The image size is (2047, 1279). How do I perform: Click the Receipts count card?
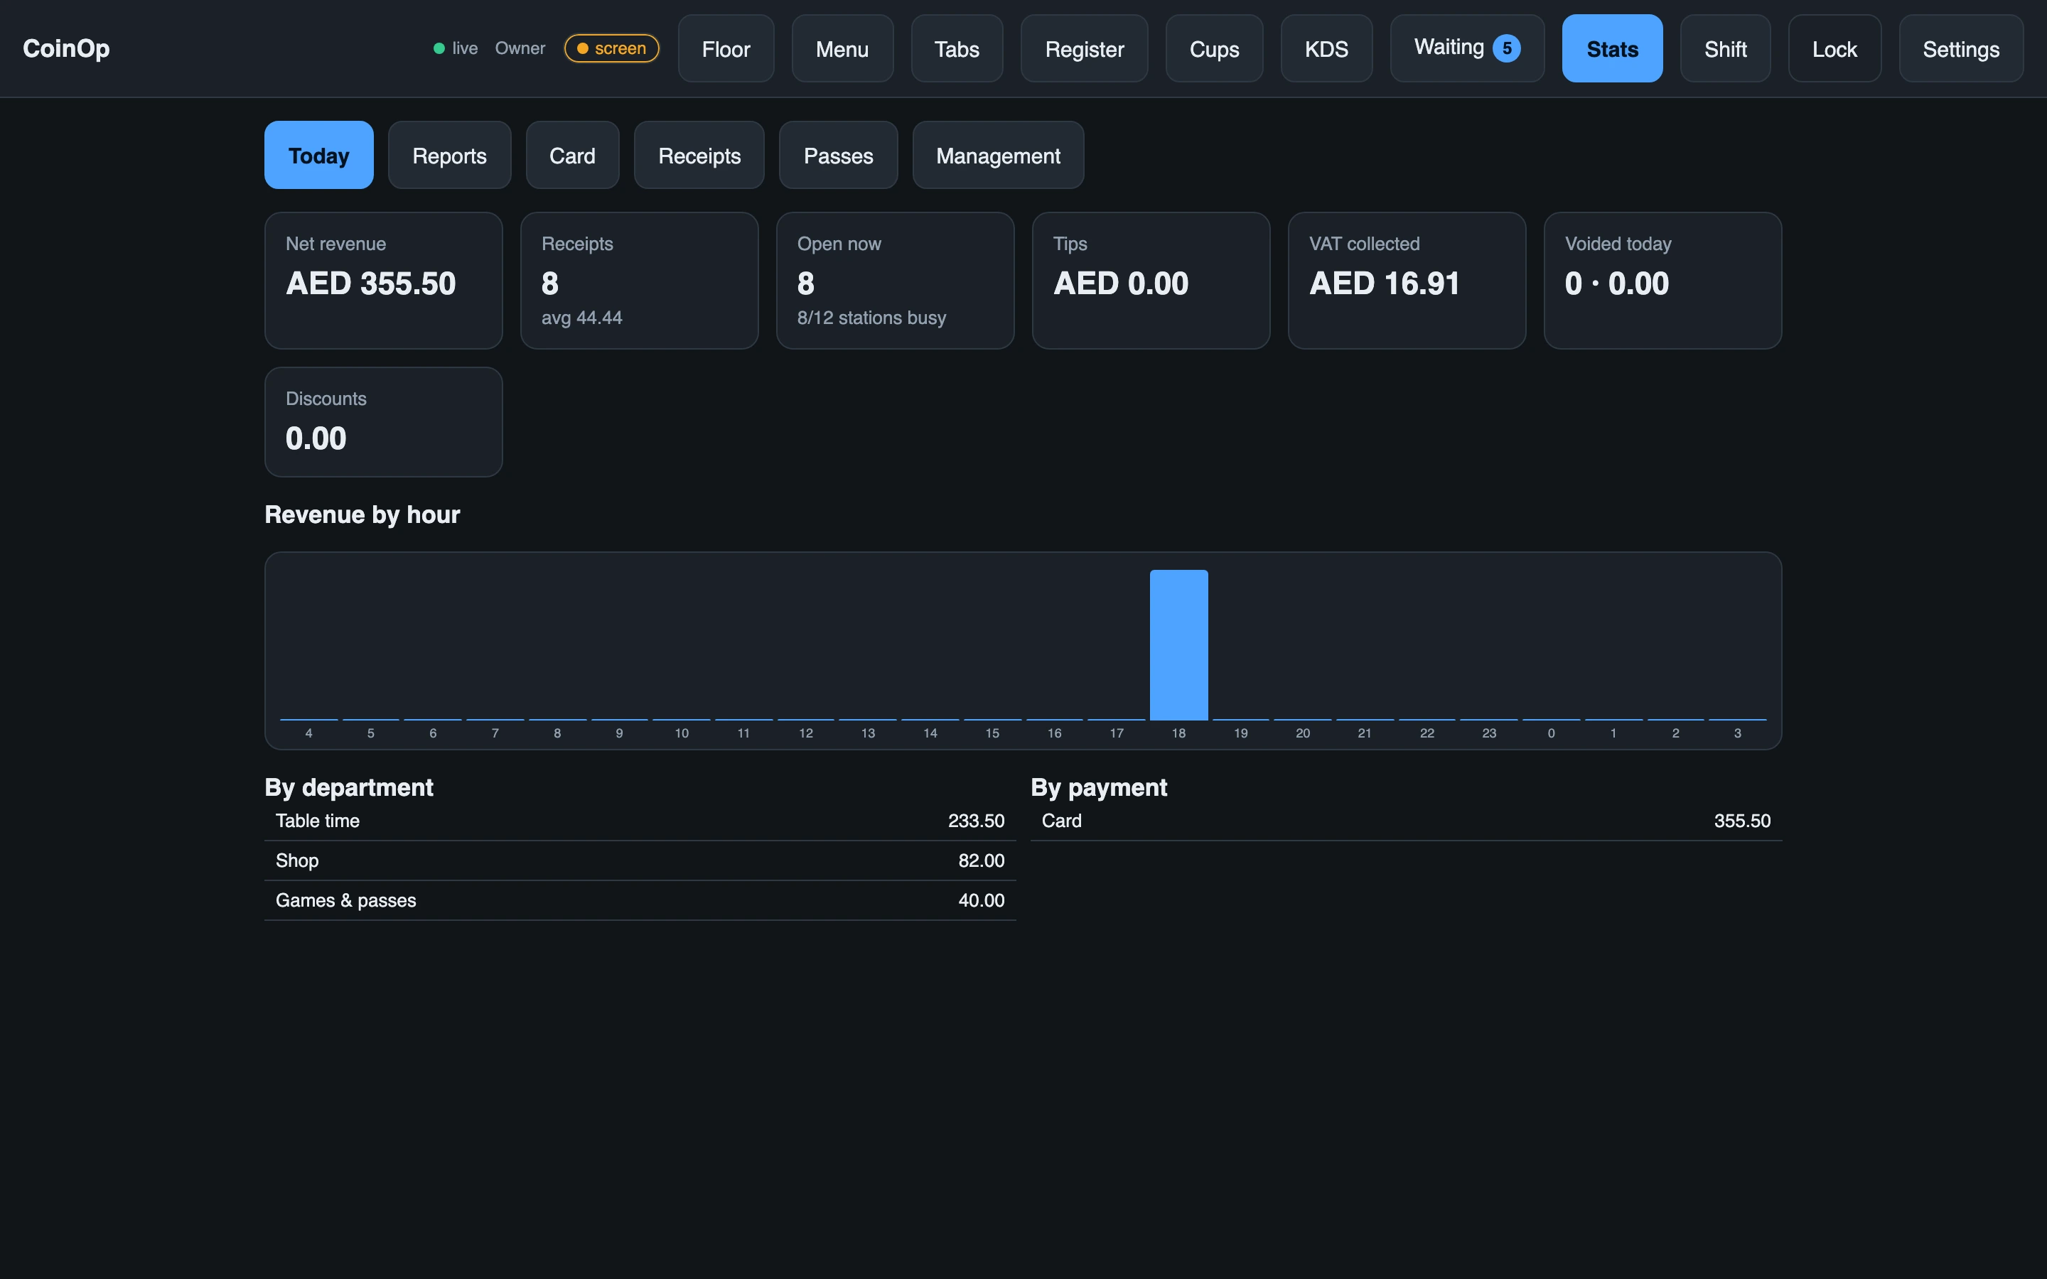pyautogui.click(x=640, y=280)
